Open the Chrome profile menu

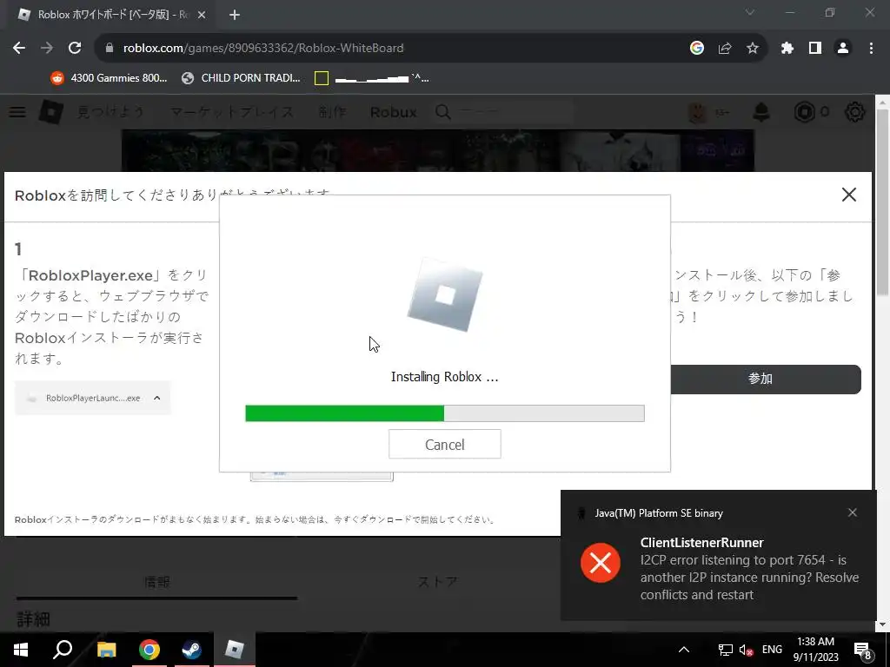(x=843, y=49)
